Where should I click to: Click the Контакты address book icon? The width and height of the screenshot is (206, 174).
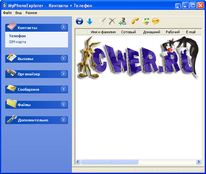tap(12, 26)
